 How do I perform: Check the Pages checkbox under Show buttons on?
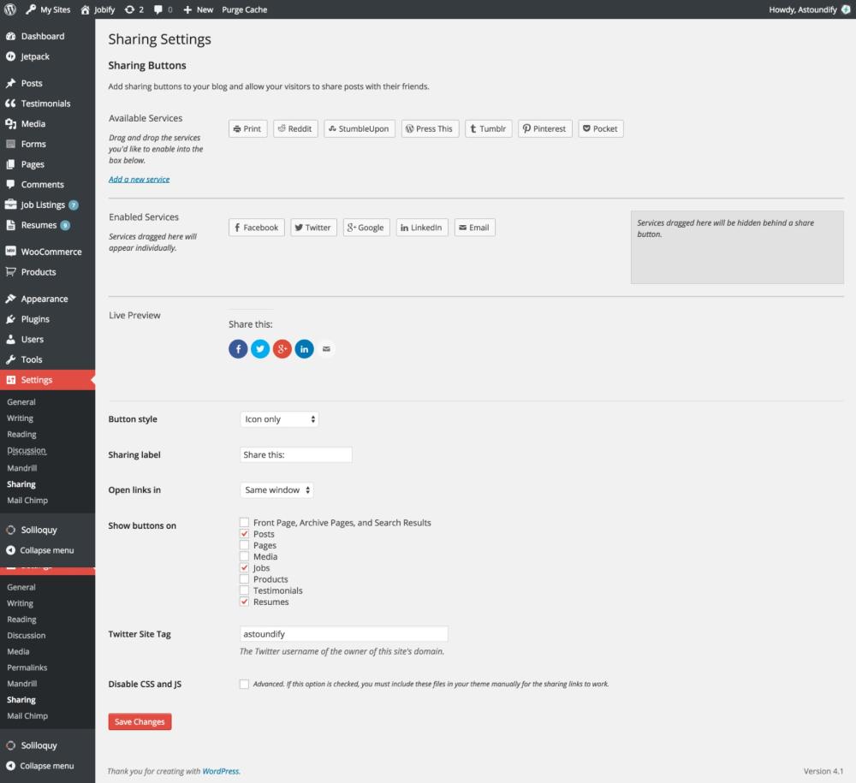coord(244,545)
